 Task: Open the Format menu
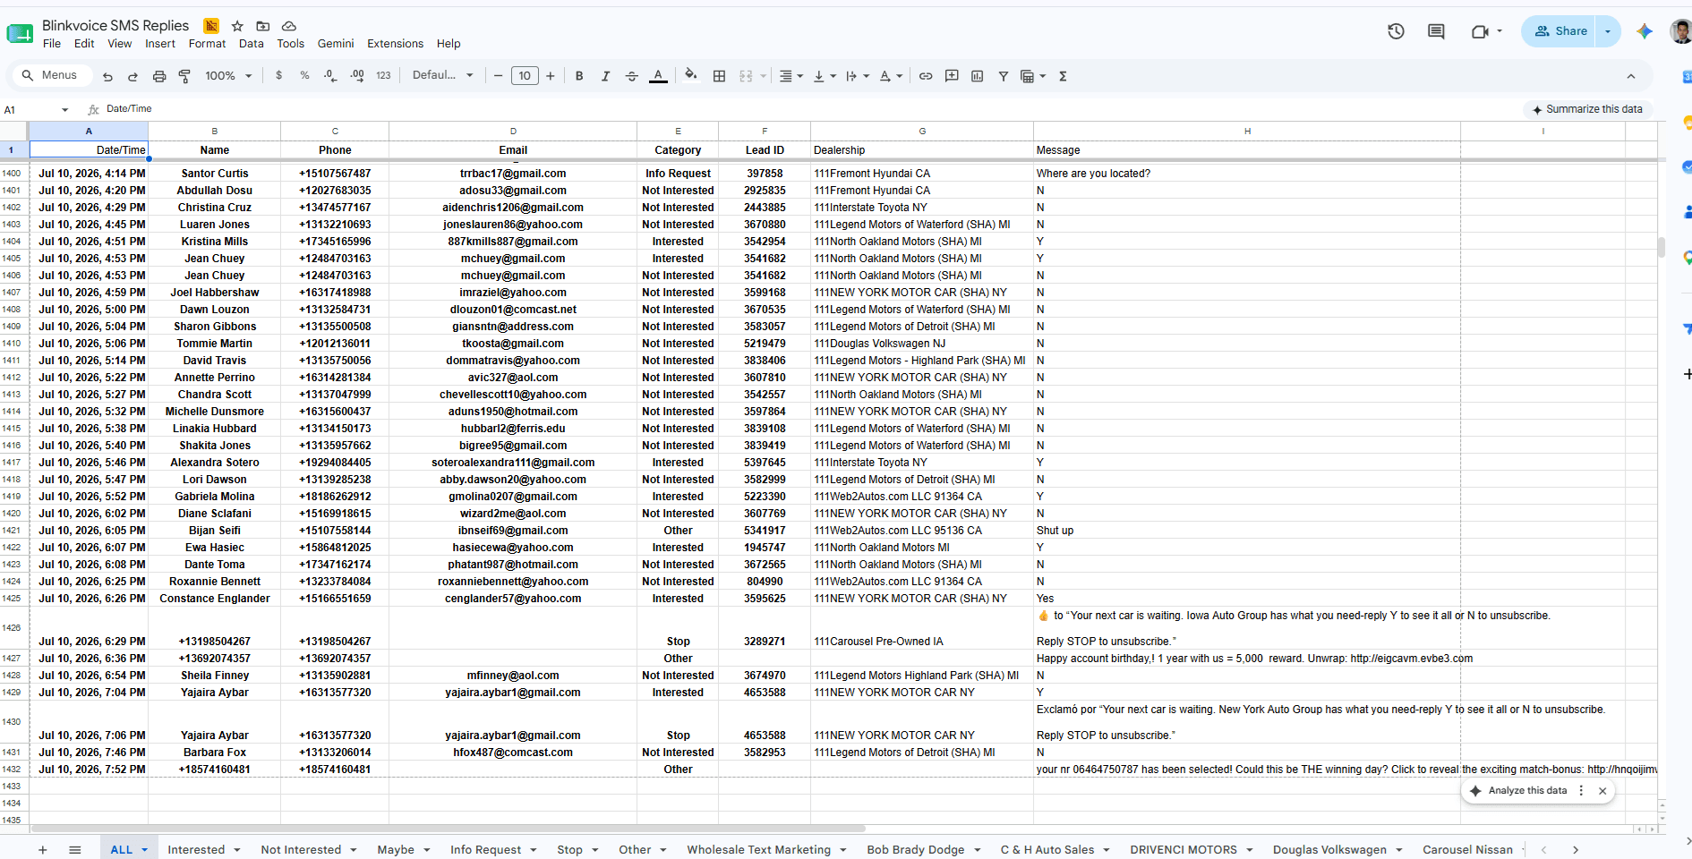click(207, 44)
